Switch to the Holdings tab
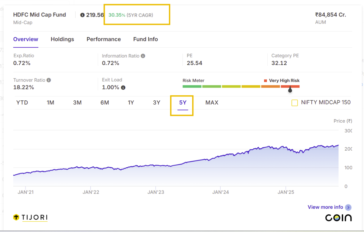 click(x=62, y=39)
